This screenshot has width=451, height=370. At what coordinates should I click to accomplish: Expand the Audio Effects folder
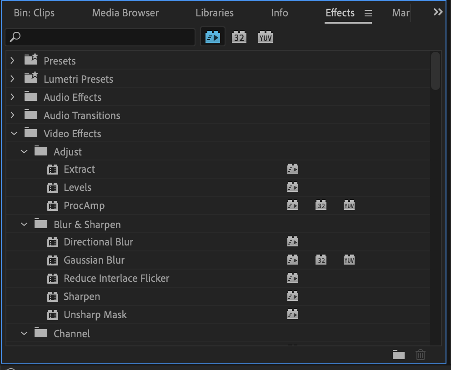pos(13,97)
